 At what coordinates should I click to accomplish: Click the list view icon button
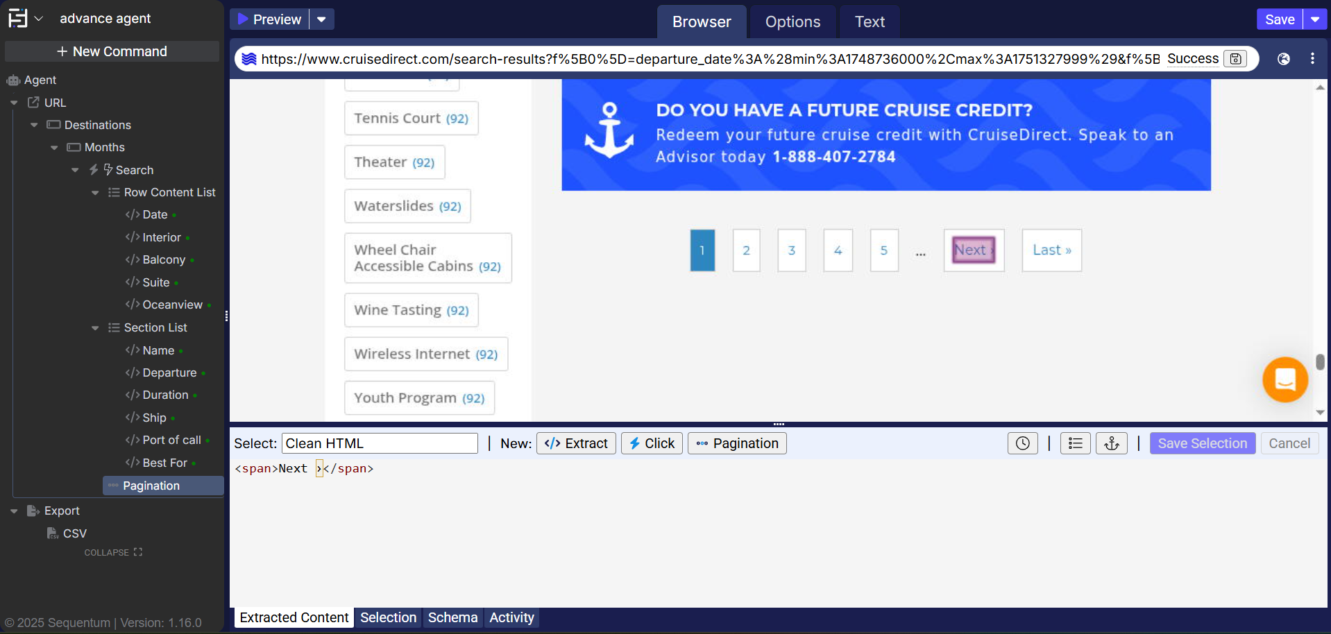tap(1075, 443)
